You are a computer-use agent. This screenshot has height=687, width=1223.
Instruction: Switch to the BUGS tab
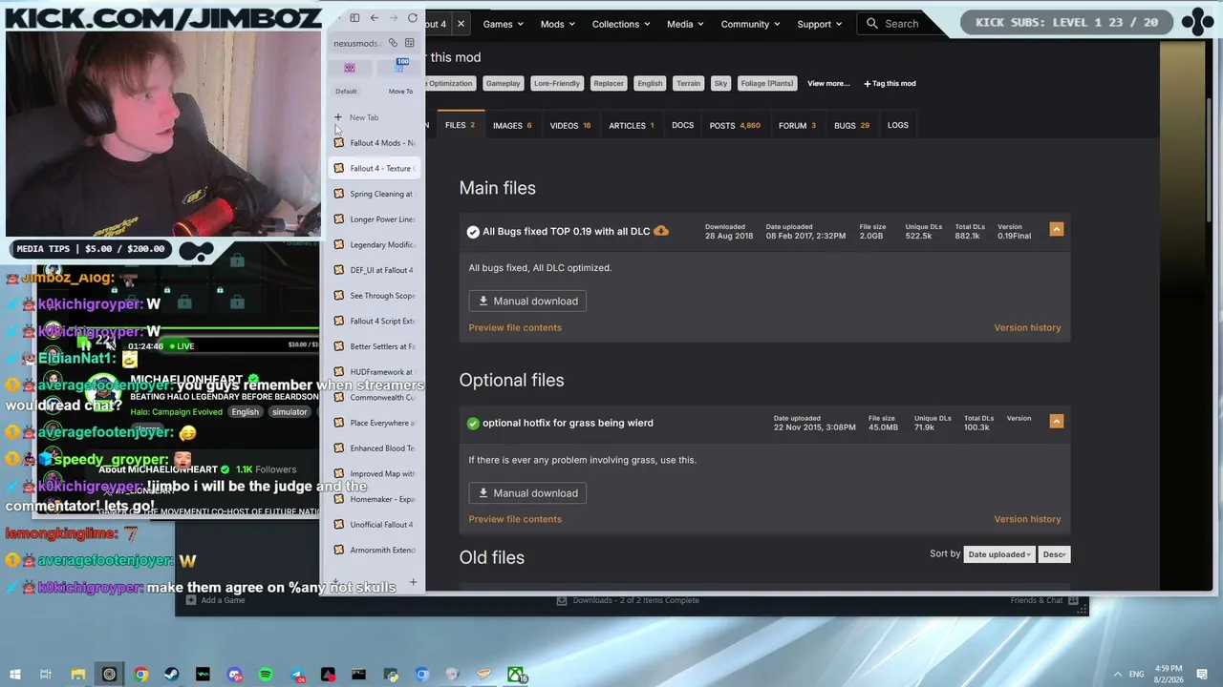[851, 125]
